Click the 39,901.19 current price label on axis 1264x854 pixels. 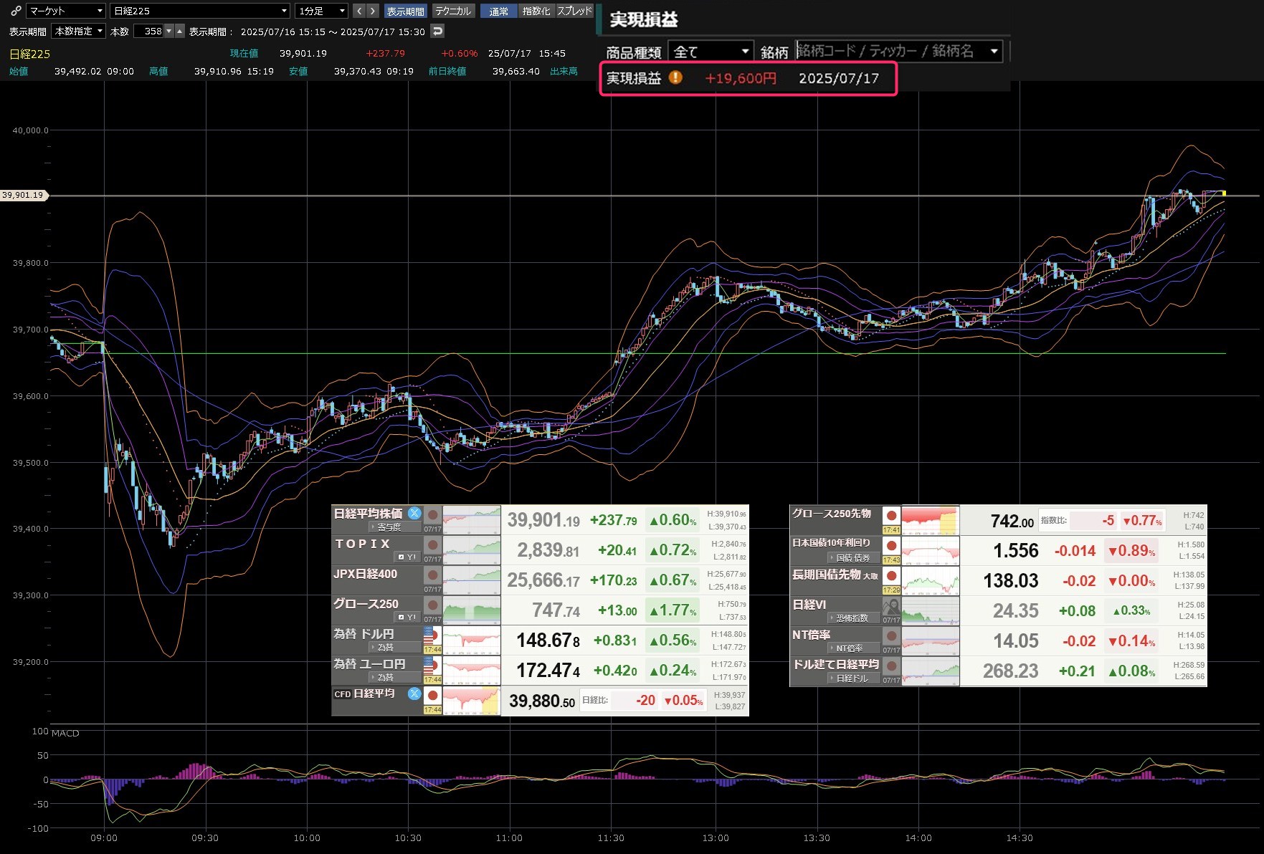(23, 195)
